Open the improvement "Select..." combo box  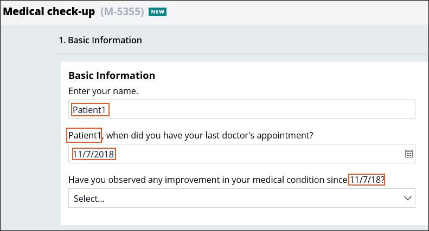[x=241, y=198]
